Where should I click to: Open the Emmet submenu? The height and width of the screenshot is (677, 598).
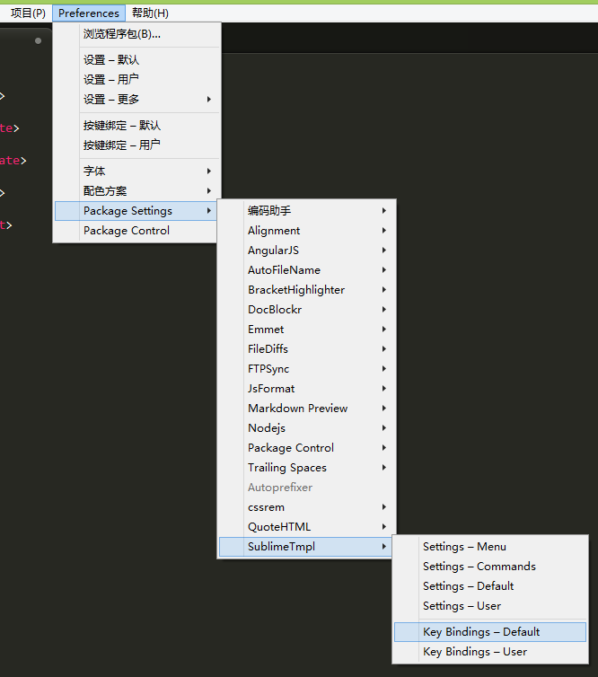point(306,330)
